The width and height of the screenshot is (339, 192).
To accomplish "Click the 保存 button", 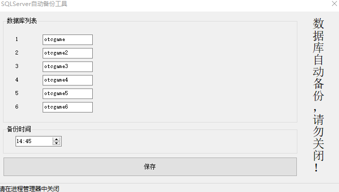I will (x=150, y=166).
